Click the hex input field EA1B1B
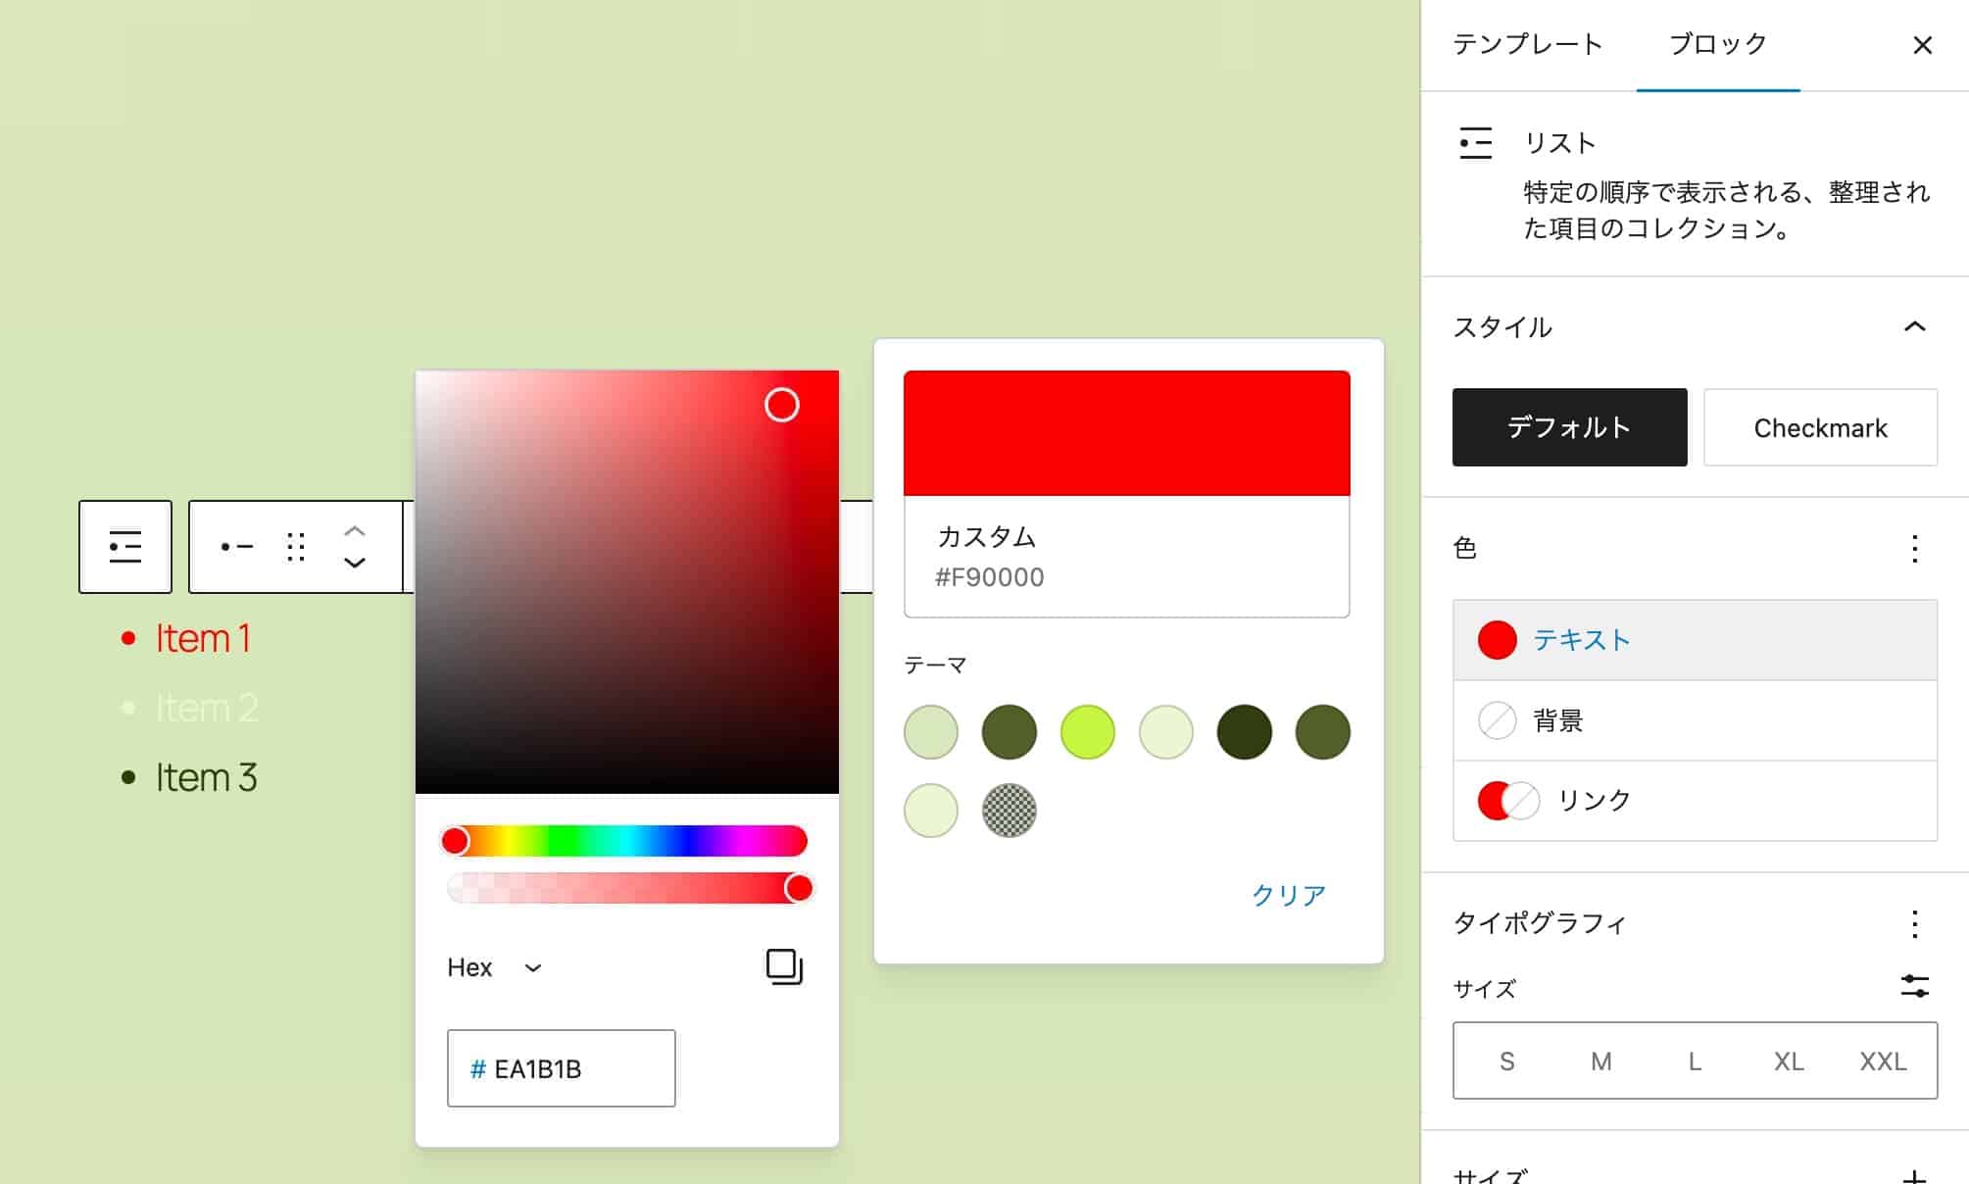This screenshot has width=1969, height=1184. (x=561, y=1068)
